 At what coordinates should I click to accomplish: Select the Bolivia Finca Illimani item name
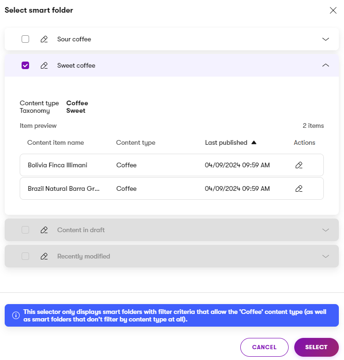58,165
